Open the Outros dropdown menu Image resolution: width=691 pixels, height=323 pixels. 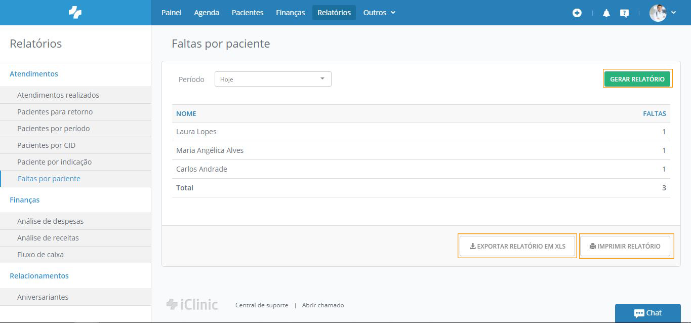click(379, 13)
